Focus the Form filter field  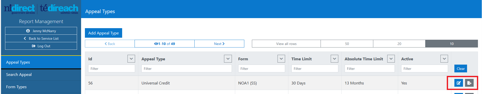pos(262,69)
